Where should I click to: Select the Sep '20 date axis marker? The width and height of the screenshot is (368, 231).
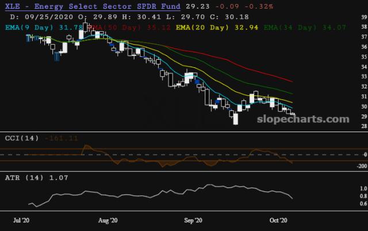pos(193,221)
